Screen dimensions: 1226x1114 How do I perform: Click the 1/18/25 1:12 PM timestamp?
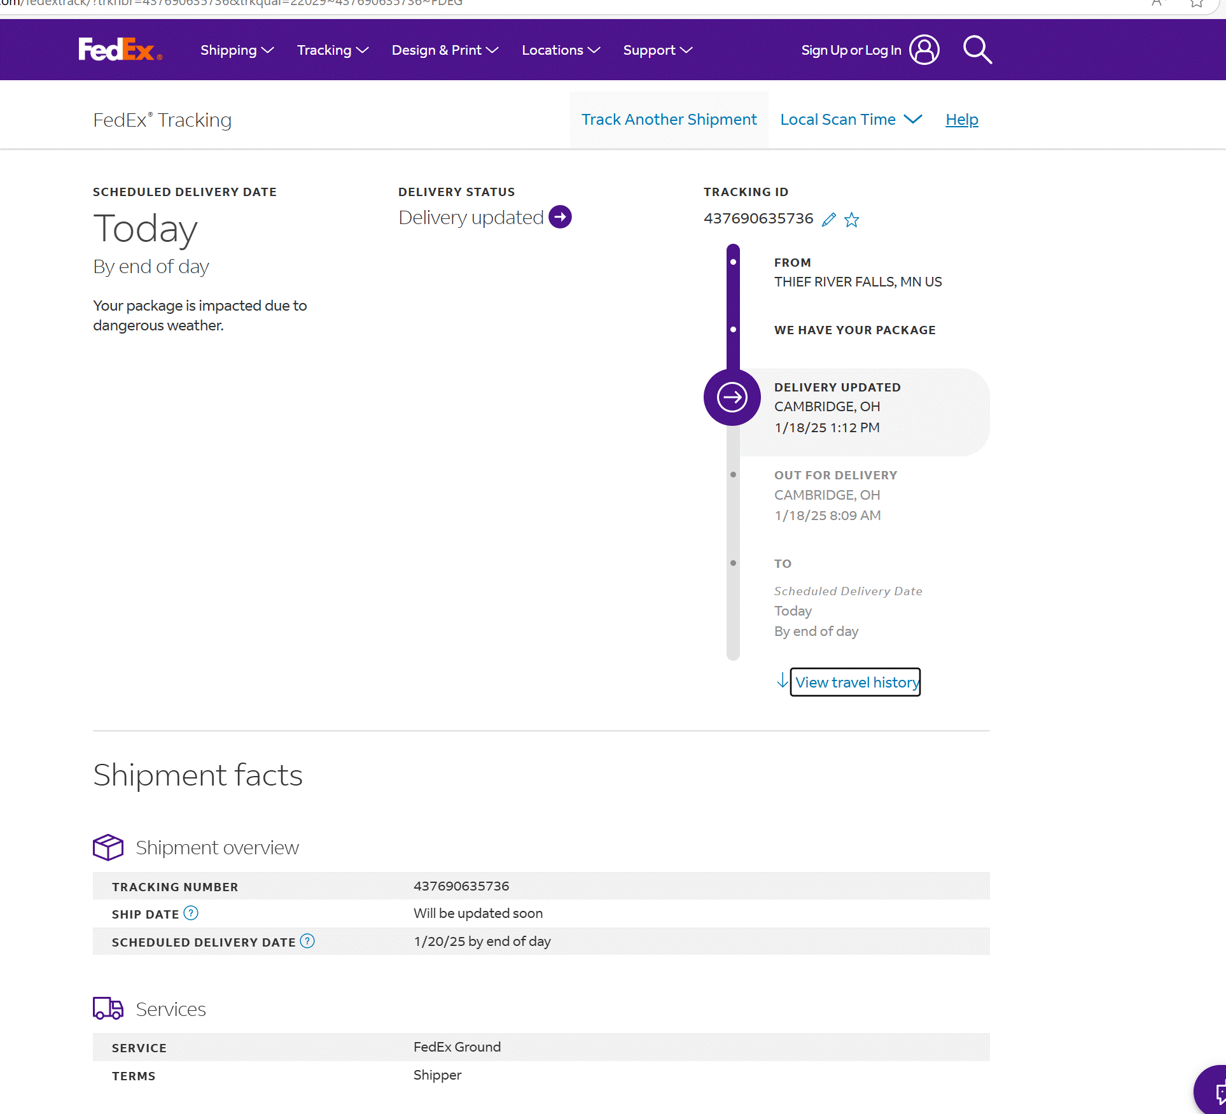pyautogui.click(x=827, y=428)
